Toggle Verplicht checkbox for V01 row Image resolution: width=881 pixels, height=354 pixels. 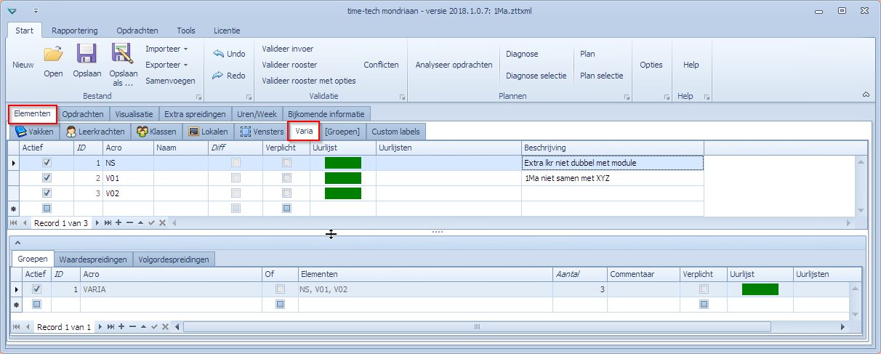click(x=286, y=178)
